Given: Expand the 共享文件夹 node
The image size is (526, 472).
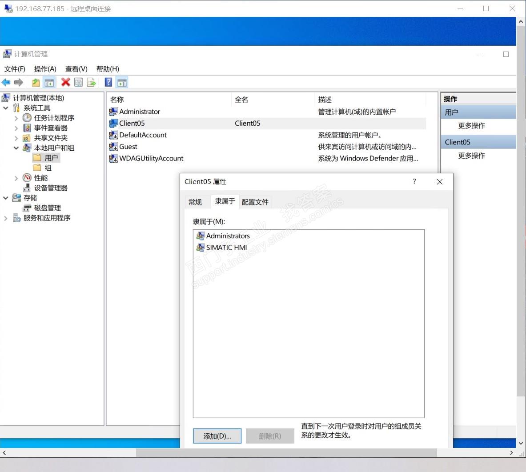Looking at the screenshot, I should [x=16, y=138].
